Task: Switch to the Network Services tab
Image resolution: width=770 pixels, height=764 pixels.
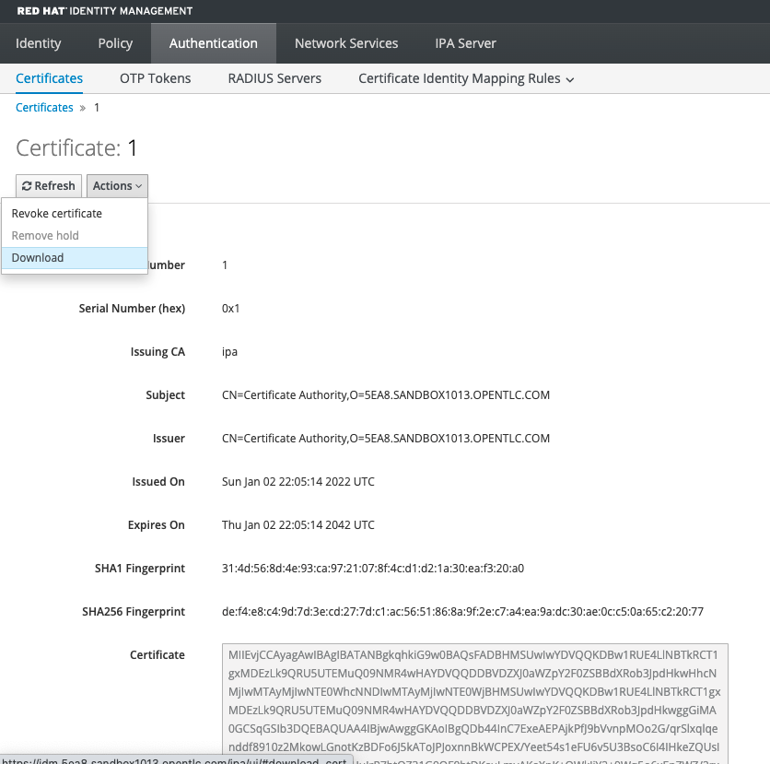Action: click(345, 42)
